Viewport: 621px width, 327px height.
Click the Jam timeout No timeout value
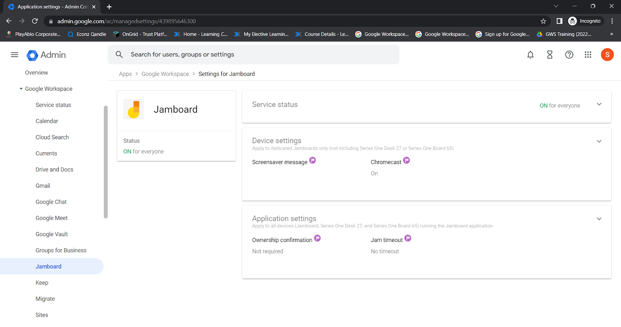[385, 251]
